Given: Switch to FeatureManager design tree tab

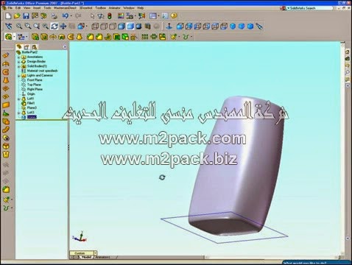Looking at the screenshot, I should coord(19,46).
